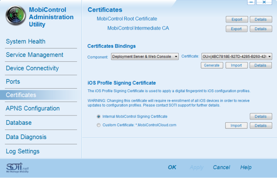The image size is (277, 178).
Task: Expand the Component dropdown
Action: click(x=145, y=57)
